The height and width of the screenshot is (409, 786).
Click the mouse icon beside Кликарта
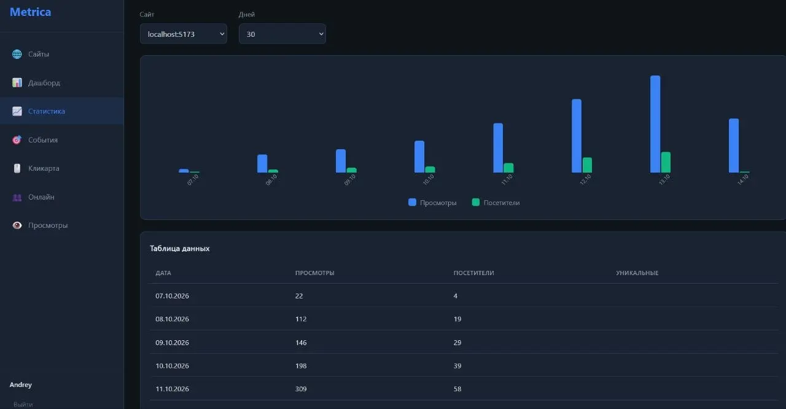coord(17,168)
